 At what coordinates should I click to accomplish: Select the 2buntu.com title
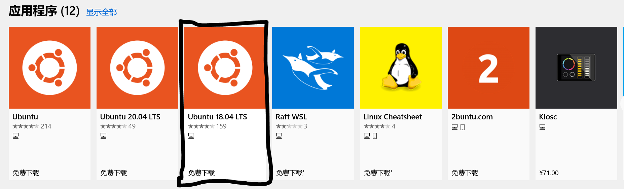472,117
